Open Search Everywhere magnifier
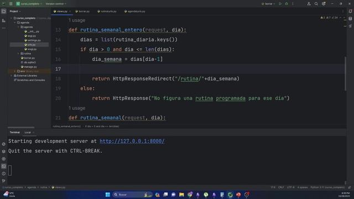Screen dimensions: 354x199 pos(316,4)
